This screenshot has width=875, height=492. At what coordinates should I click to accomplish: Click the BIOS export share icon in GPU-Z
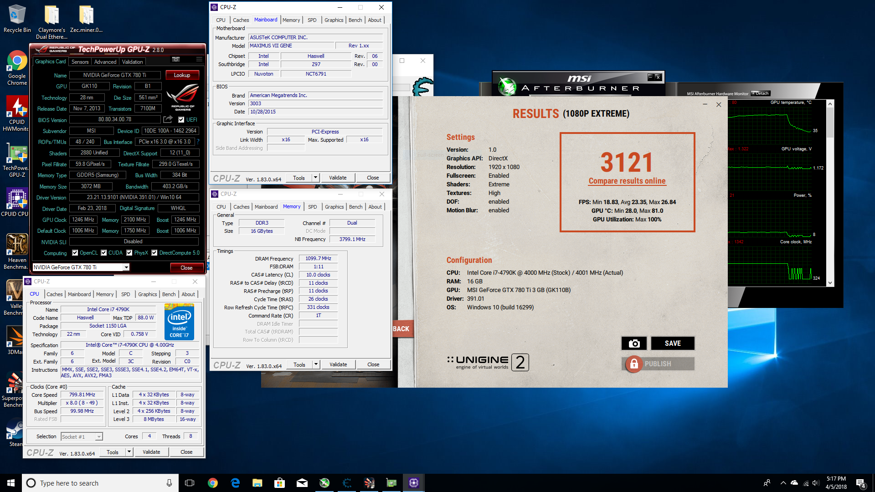pos(168,119)
